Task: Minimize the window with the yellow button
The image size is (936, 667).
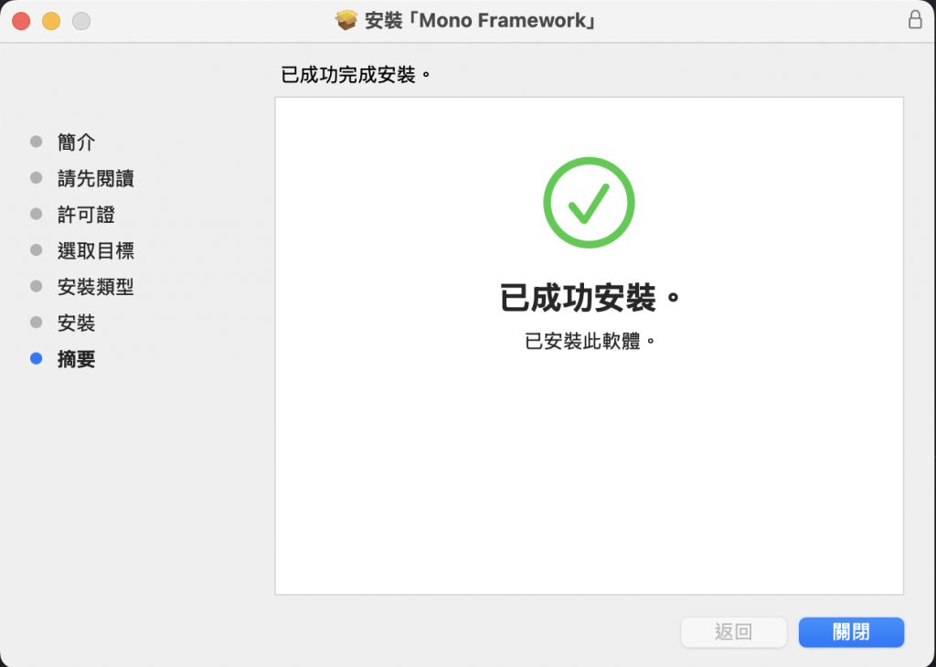Action: pos(51,21)
